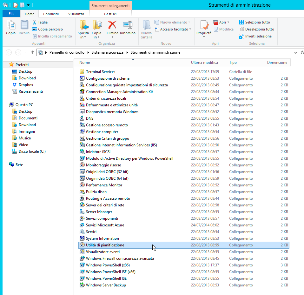Select Gestione Criteri di gruppo entry

tap(107, 138)
